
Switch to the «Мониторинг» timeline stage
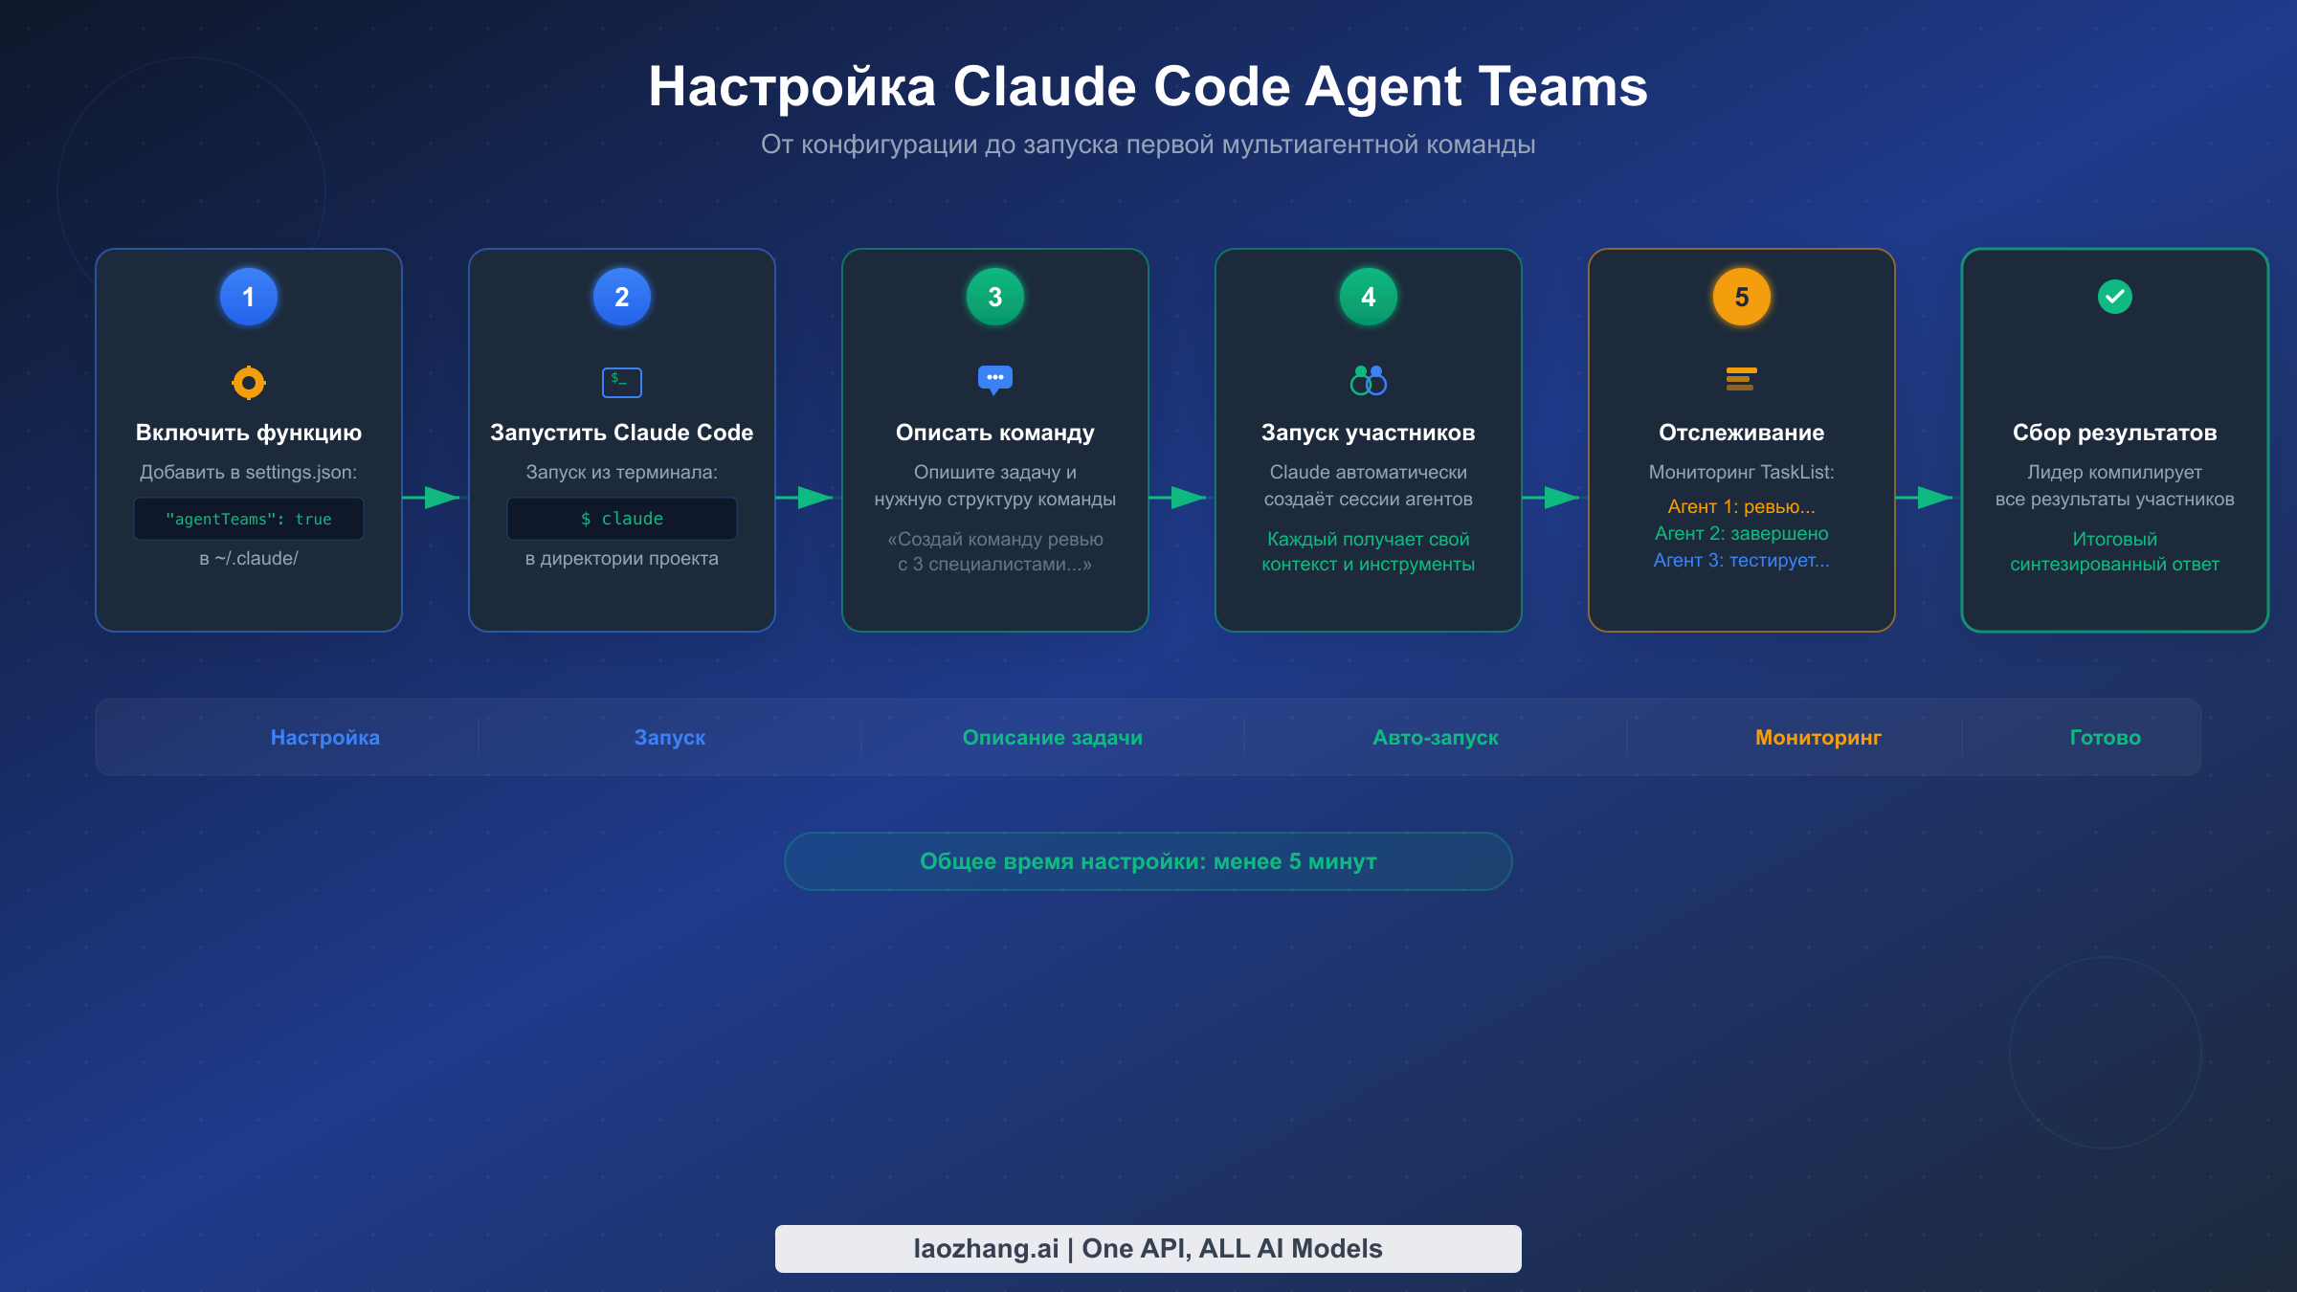tap(1817, 737)
